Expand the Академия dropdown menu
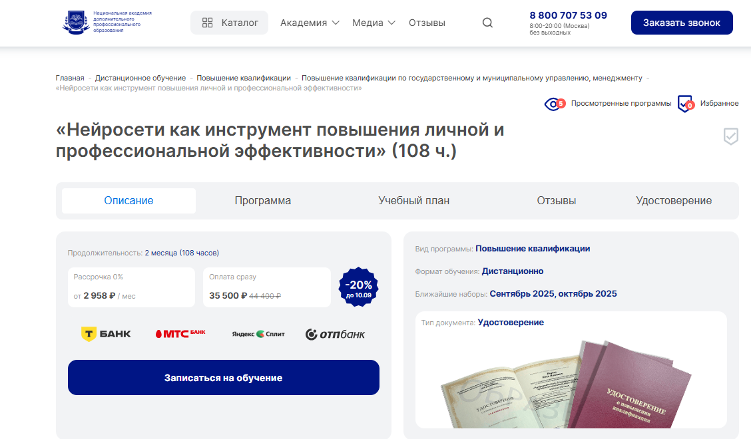Viewport: 751px width, 439px height. click(310, 23)
